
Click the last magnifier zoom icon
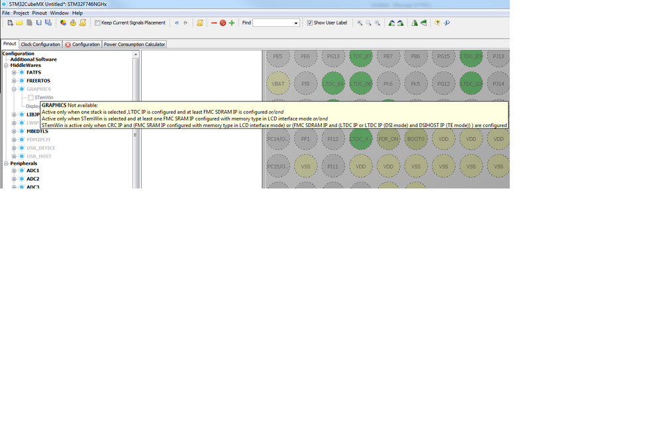click(x=378, y=23)
